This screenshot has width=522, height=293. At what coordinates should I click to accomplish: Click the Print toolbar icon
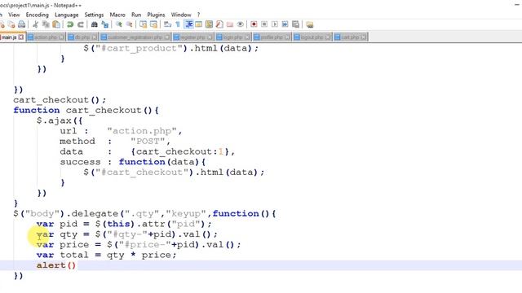(x=22, y=24)
